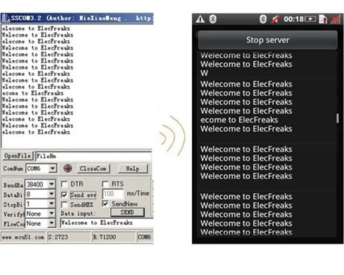This screenshot has height=275, width=344.
Task: Tap the battery charging icon on phone
Action: tap(310, 19)
